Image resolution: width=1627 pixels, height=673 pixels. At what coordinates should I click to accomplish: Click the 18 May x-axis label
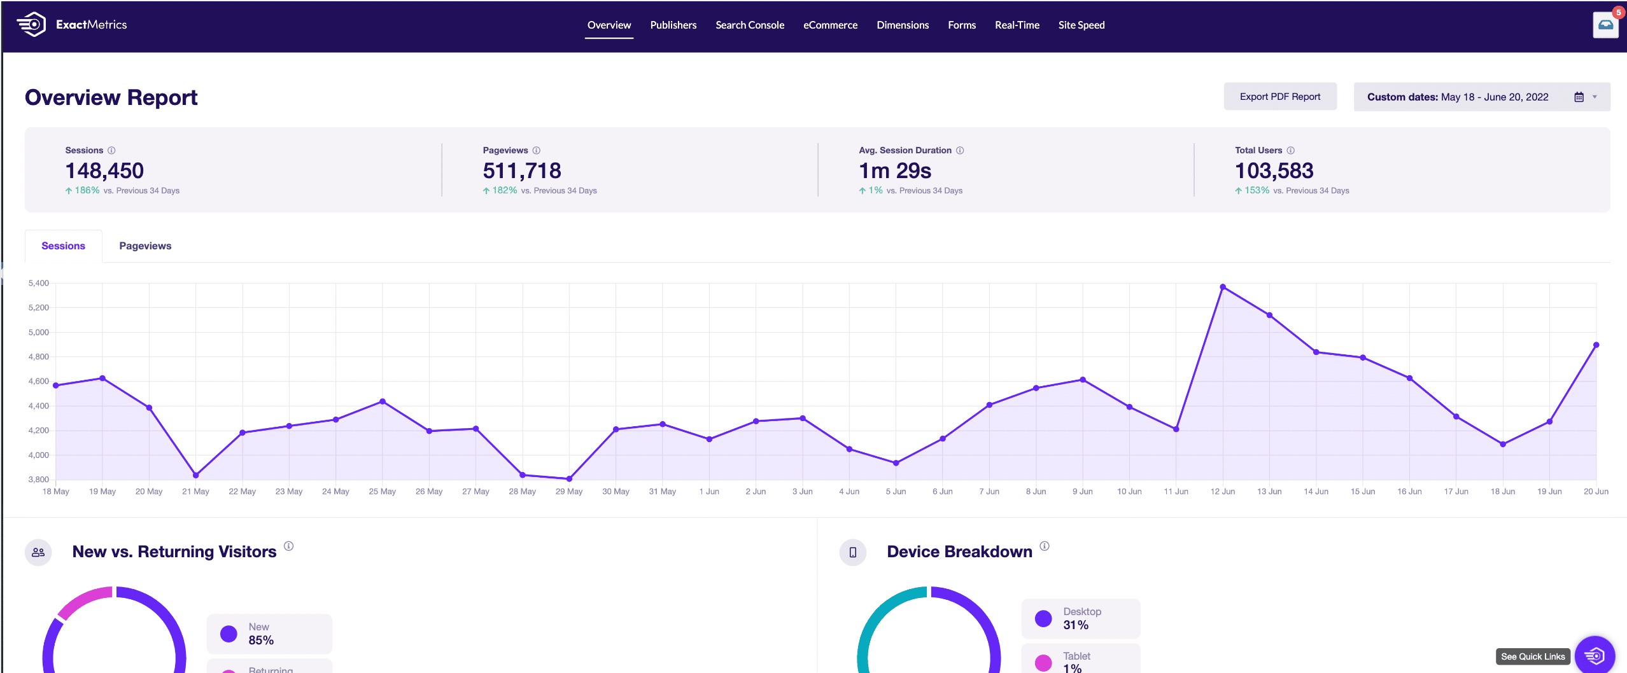[56, 492]
